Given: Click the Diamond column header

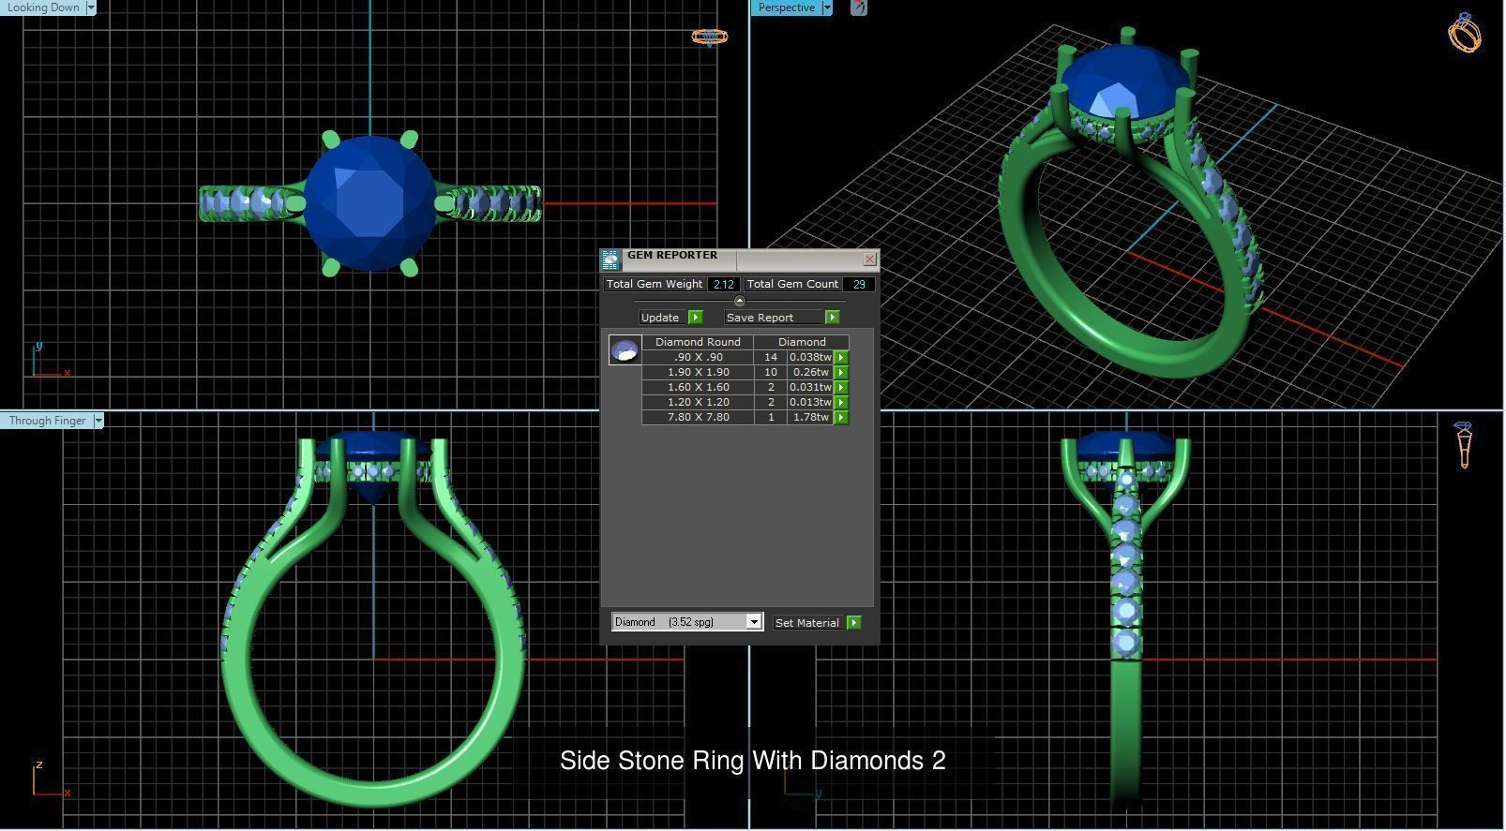Looking at the screenshot, I should tap(802, 342).
